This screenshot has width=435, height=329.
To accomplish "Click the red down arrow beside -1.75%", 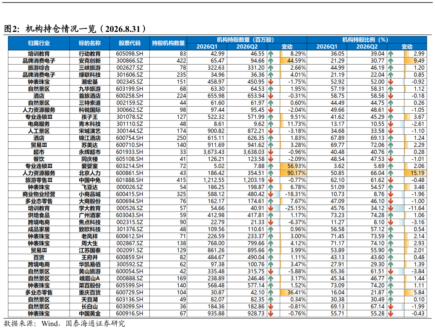I will pos(271,82).
